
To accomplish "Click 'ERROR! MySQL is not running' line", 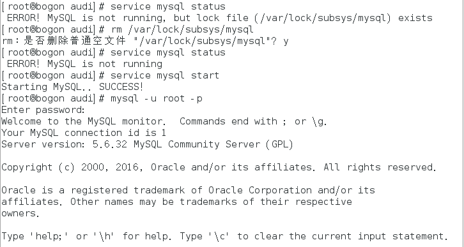I will click(x=84, y=64).
